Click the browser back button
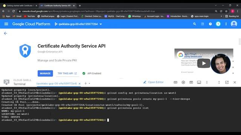This screenshot has width=241, height=135. (3, 11)
